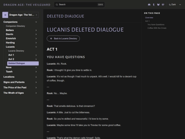
Task: Open the Discord link icon
Action: click(x=149, y=4)
